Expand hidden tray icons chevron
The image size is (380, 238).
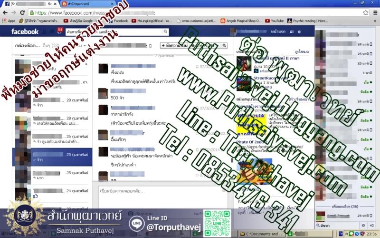pyautogui.click(x=346, y=234)
